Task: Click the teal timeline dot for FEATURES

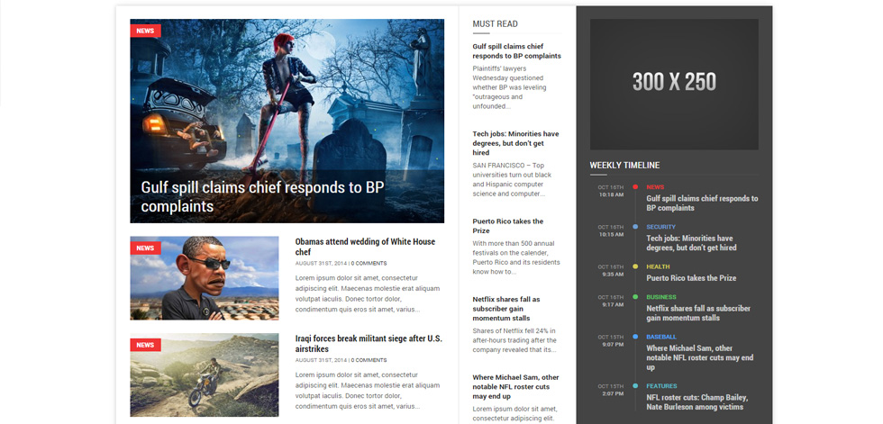Action: 635,386
